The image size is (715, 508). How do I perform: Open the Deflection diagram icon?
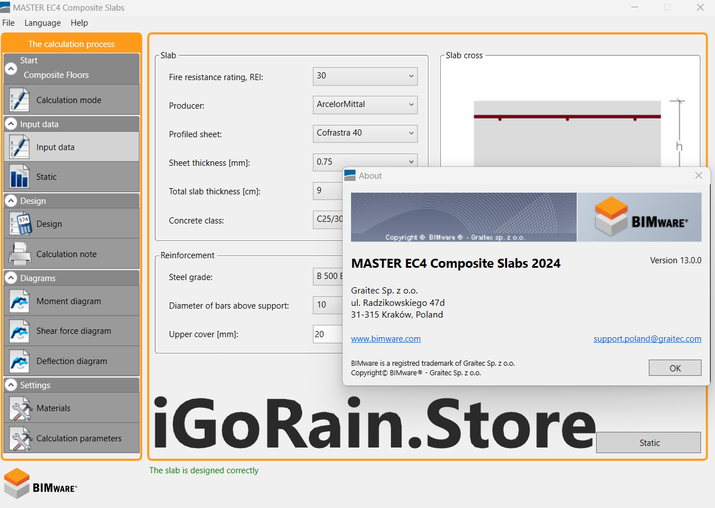click(x=19, y=361)
